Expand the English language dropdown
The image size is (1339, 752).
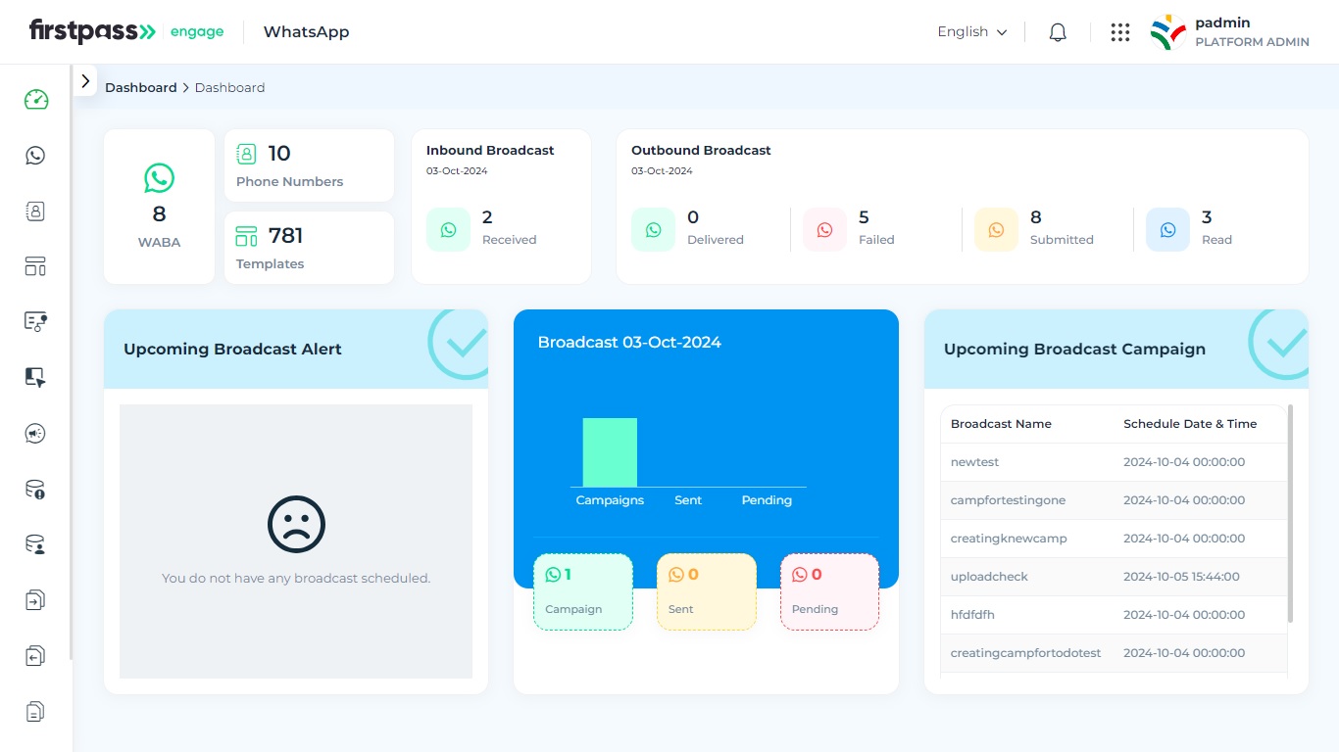[x=970, y=31]
